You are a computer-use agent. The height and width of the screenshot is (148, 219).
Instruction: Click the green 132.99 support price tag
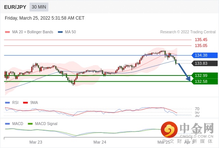[205, 75]
